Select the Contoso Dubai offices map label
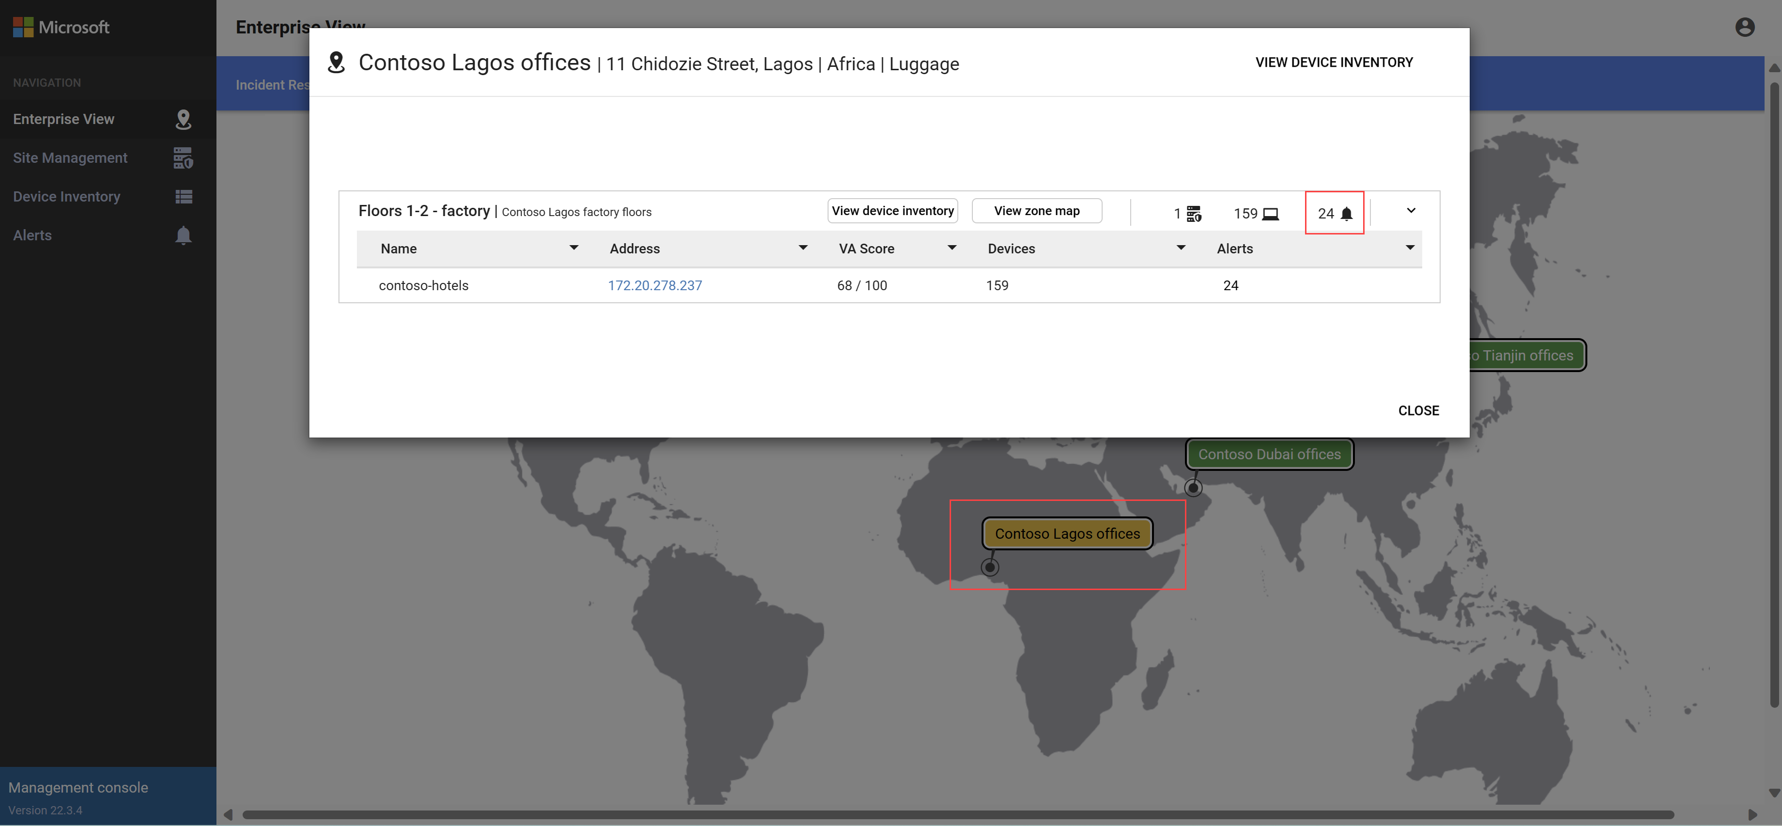 click(1270, 454)
